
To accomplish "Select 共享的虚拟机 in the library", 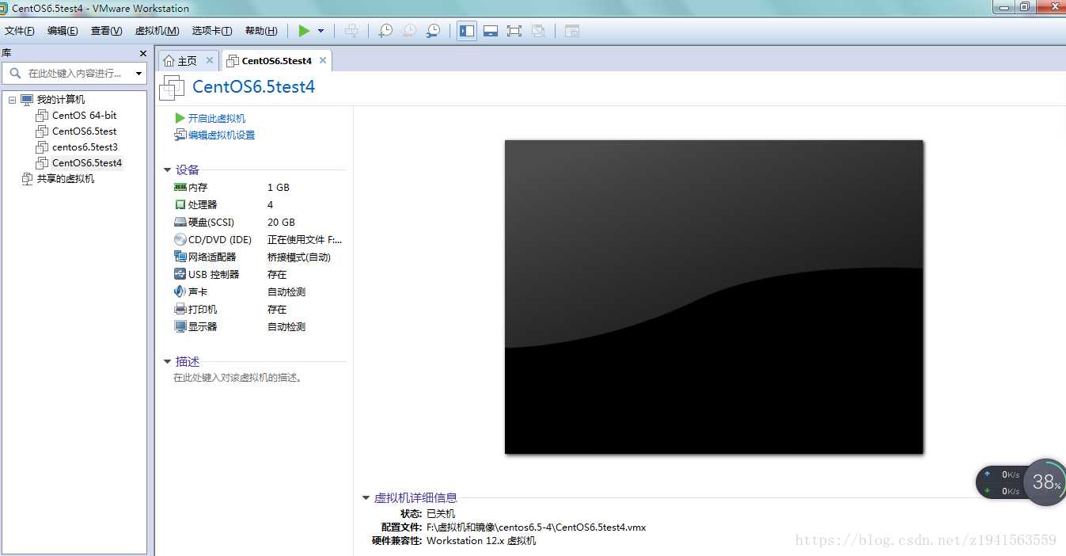I will click(65, 179).
